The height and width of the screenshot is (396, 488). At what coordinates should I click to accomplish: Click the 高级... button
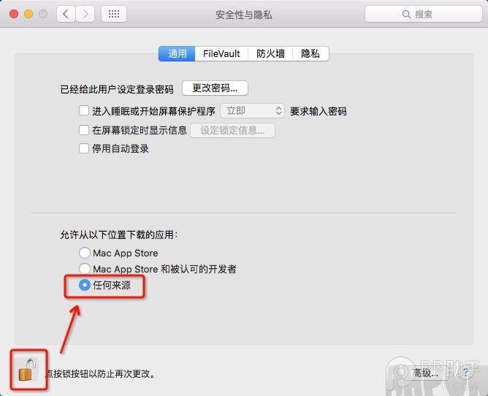(425, 373)
